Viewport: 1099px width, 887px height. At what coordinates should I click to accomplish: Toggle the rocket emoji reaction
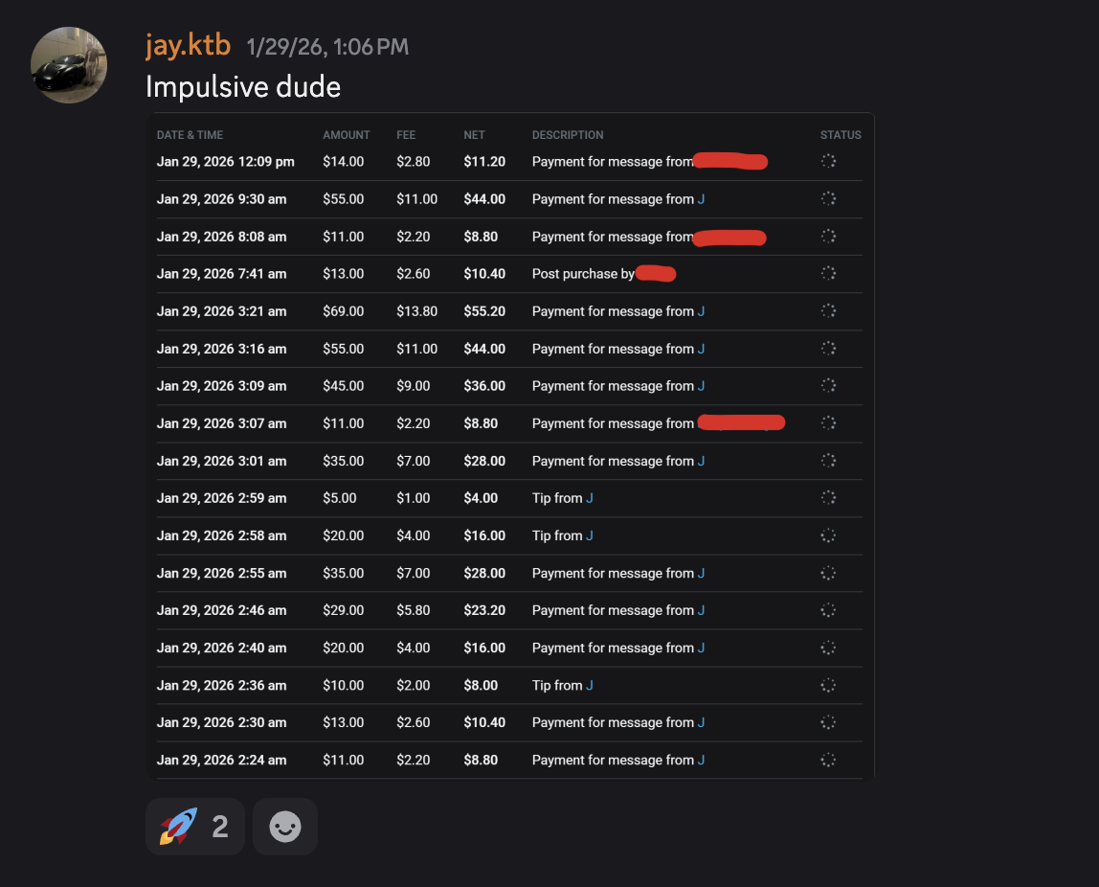pos(194,826)
